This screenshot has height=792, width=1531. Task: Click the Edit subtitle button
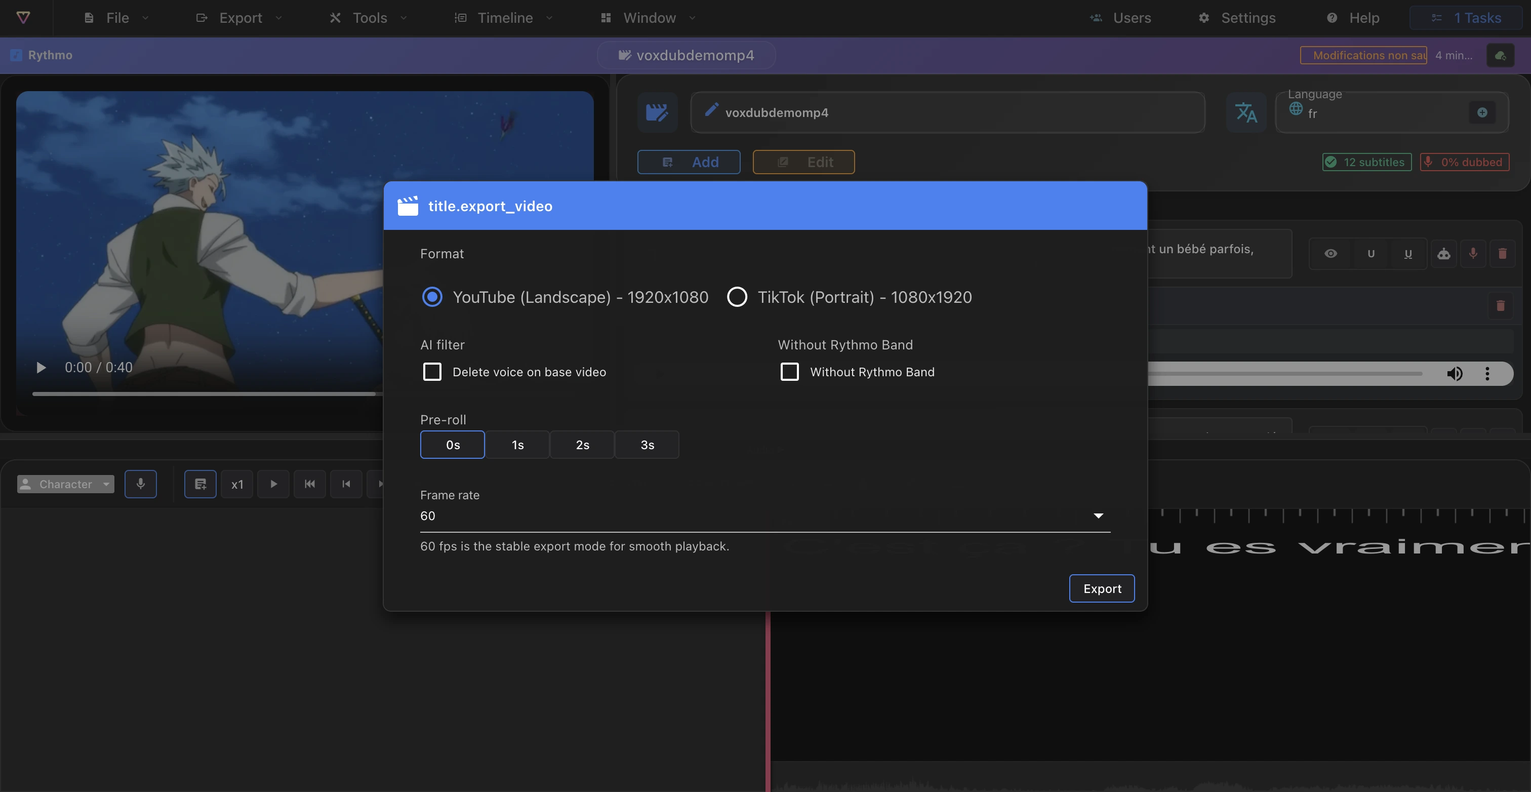[803, 162]
